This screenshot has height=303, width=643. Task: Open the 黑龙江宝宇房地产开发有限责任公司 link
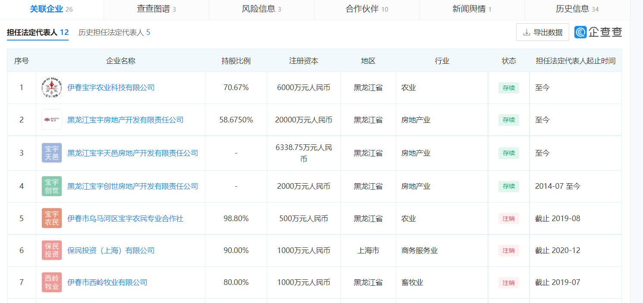click(x=126, y=120)
